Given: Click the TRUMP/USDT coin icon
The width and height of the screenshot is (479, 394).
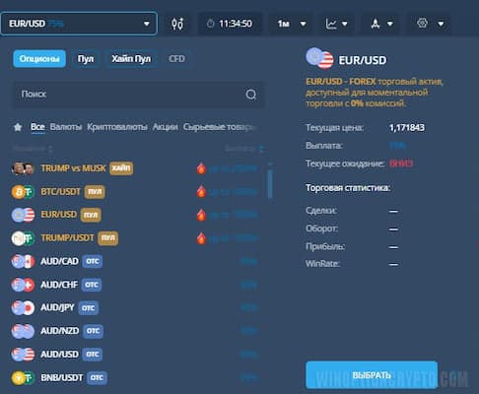Looking at the screenshot, I should click(x=23, y=238).
